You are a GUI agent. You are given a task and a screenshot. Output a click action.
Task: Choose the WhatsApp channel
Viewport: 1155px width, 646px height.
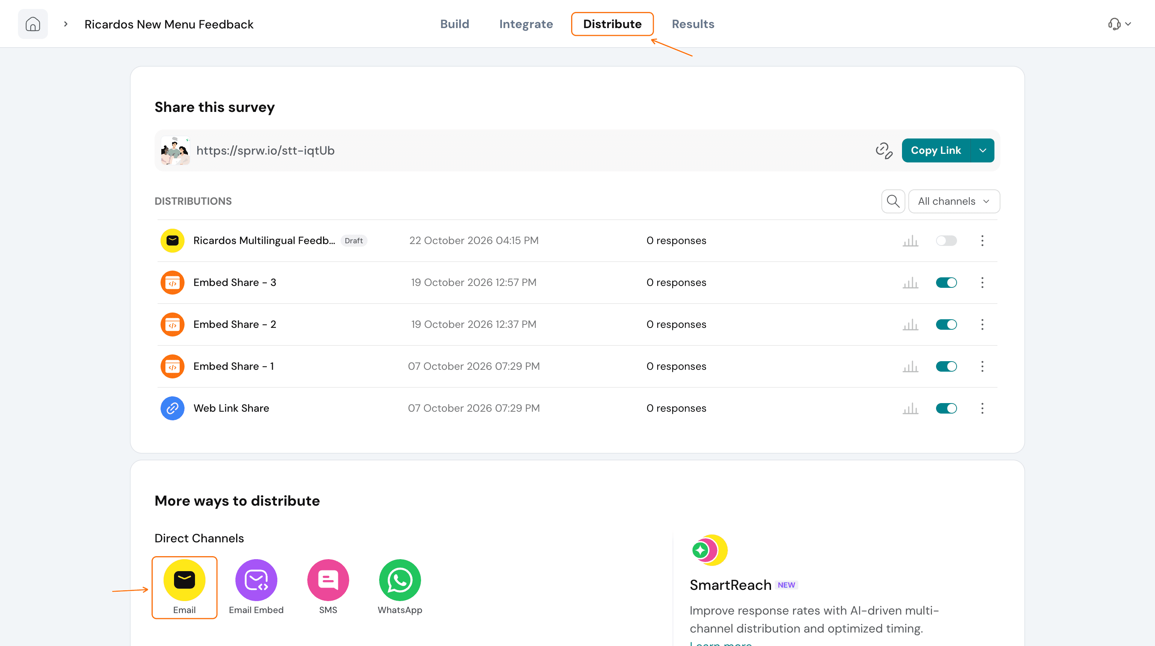[399, 587]
